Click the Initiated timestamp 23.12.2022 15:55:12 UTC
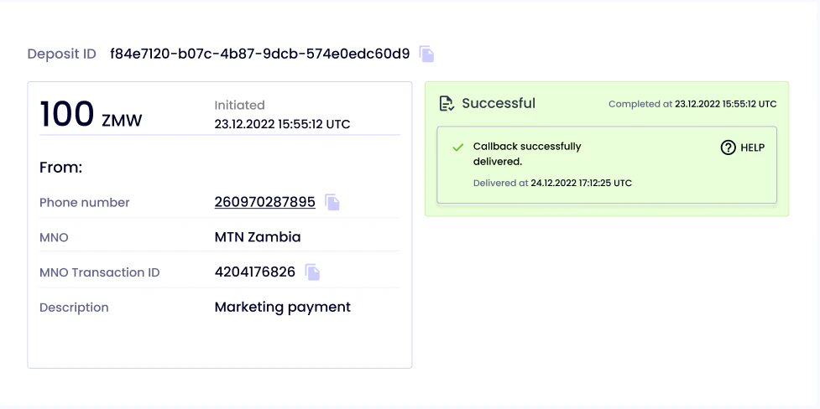This screenshot has width=820, height=409. click(282, 124)
